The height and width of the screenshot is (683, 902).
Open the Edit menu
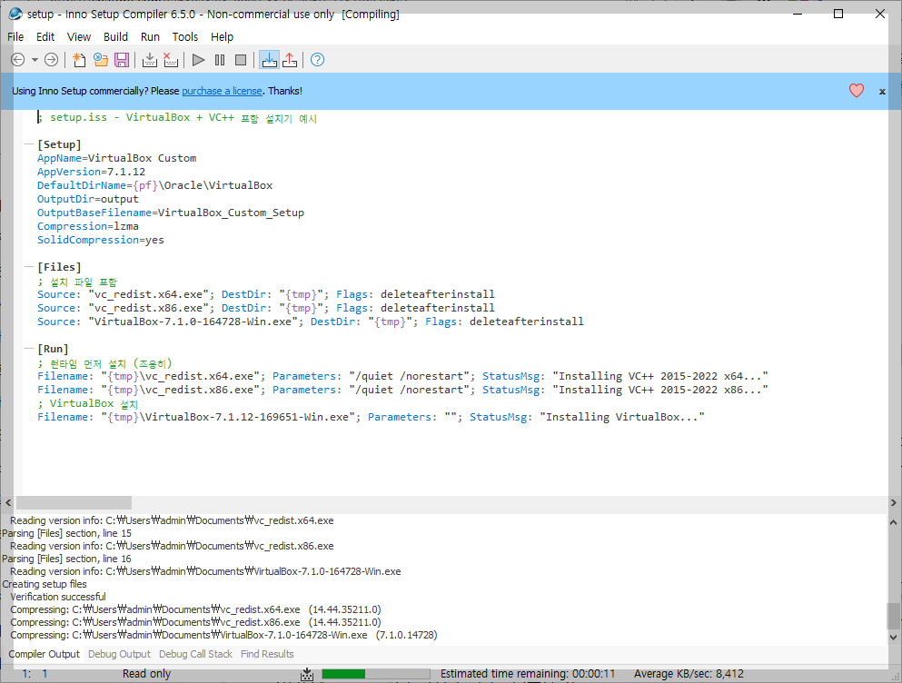[45, 37]
